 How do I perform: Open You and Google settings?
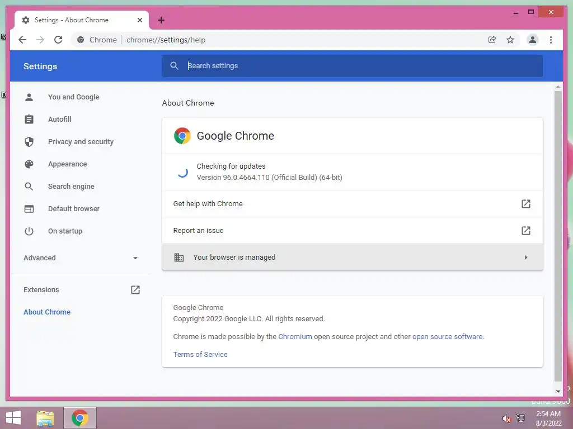[x=73, y=97]
